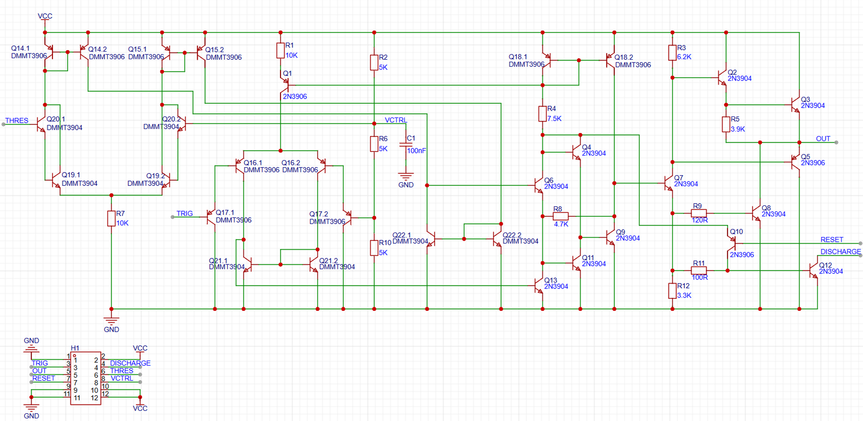This screenshot has width=863, height=421.
Task: Select the H1 header designator label
Action: 75,348
